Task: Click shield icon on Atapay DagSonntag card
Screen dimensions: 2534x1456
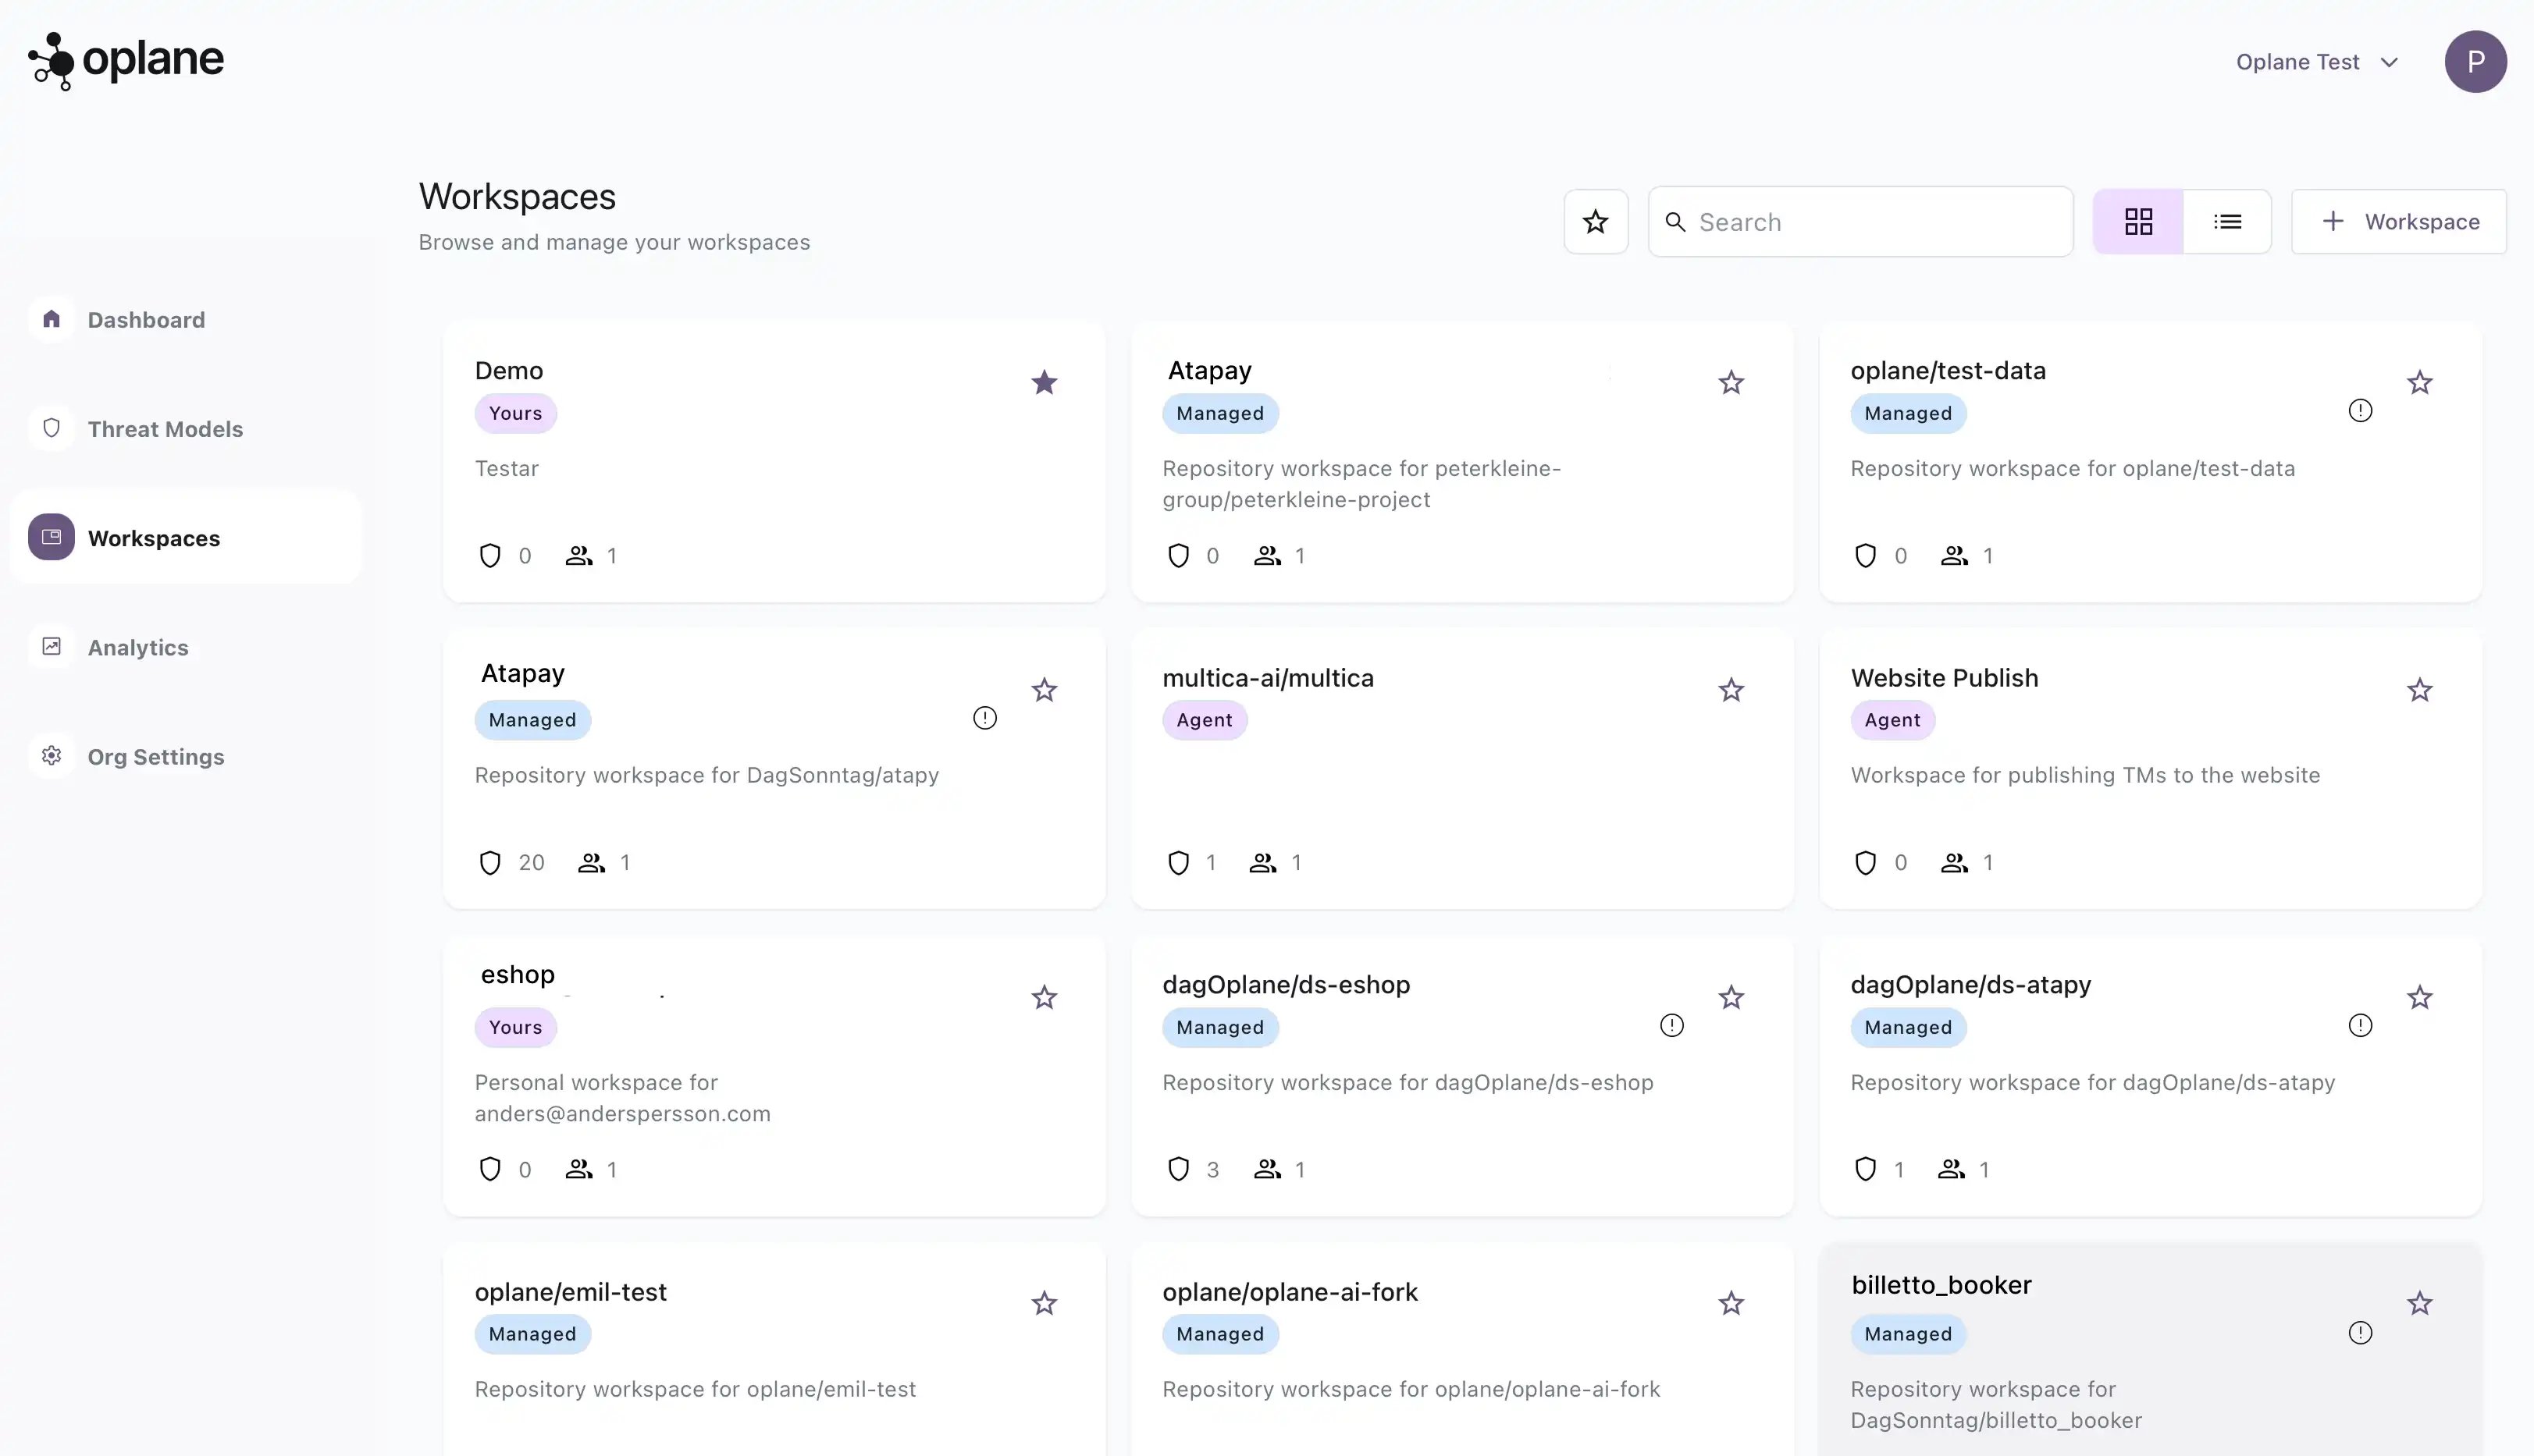Action: pos(490,863)
